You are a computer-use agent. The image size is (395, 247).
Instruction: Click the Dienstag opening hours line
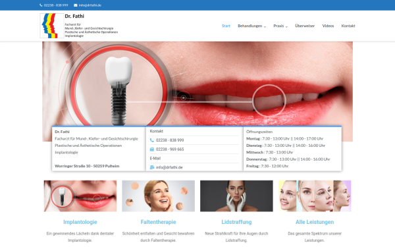coord(286,146)
